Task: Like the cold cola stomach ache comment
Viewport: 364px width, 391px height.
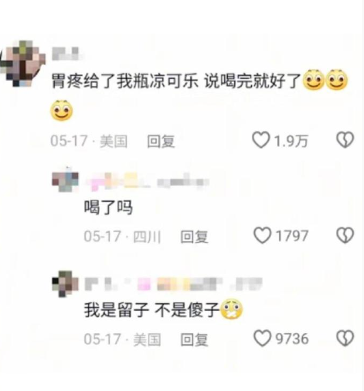Action: pyautogui.click(x=261, y=140)
